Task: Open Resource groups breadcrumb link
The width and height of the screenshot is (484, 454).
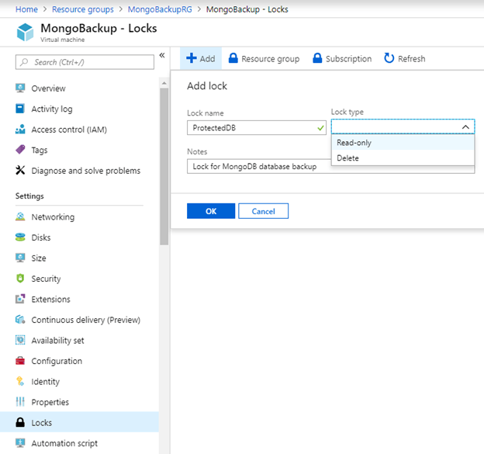Action: pos(83,9)
